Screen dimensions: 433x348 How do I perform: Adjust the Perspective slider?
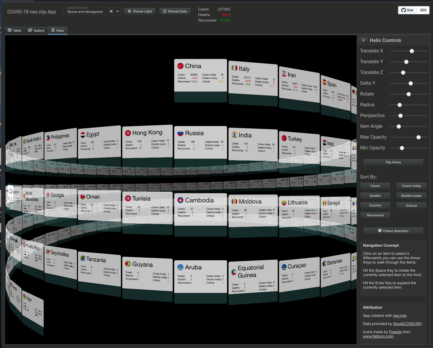pyautogui.click(x=409, y=116)
